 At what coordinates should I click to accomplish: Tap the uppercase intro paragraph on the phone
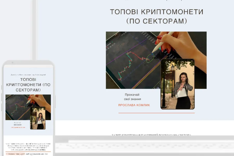[x=28, y=147]
